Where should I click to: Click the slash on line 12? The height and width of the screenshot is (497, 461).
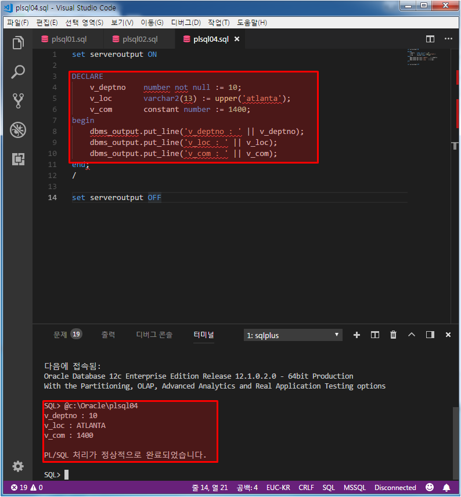pyautogui.click(x=74, y=175)
